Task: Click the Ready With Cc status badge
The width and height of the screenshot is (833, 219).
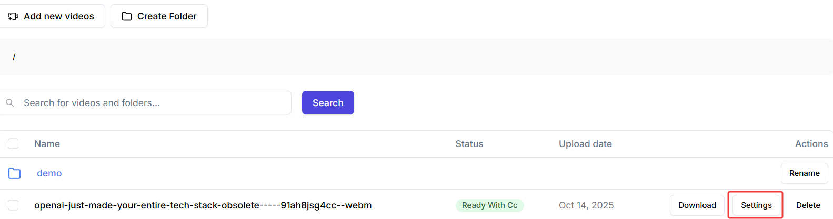Action: pos(489,205)
